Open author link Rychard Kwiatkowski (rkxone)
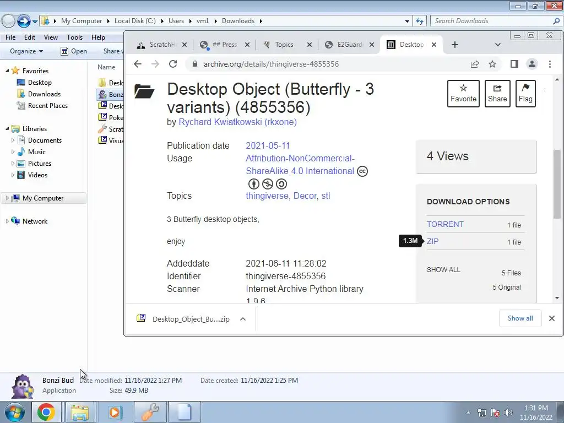564x423 pixels. click(x=238, y=122)
